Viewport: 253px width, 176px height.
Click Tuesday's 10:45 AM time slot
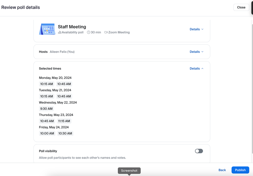(x=64, y=96)
